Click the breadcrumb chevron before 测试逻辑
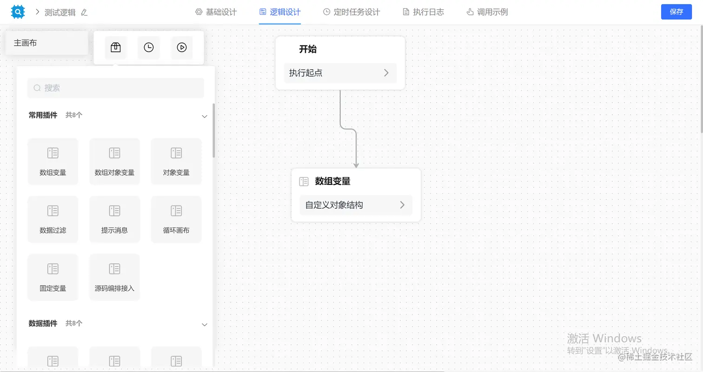 pyautogui.click(x=37, y=12)
